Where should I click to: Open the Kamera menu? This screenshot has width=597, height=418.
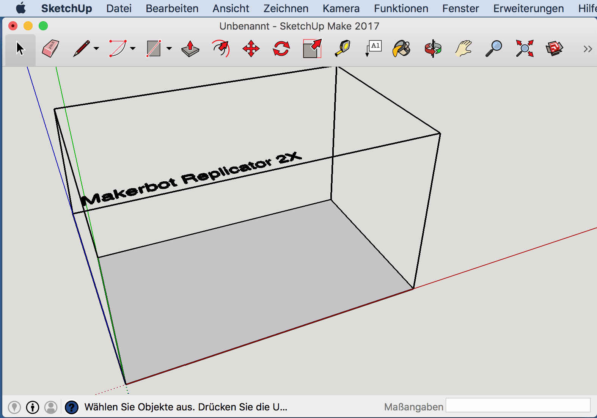(x=341, y=8)
